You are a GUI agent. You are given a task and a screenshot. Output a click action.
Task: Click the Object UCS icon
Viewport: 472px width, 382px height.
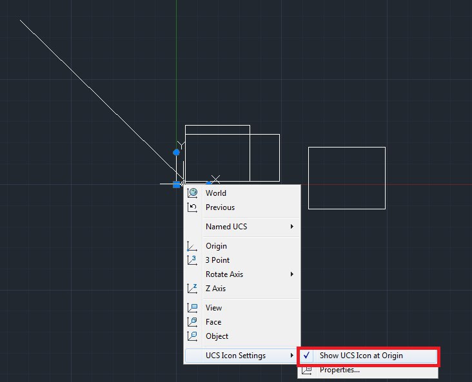tap(192, 336)
